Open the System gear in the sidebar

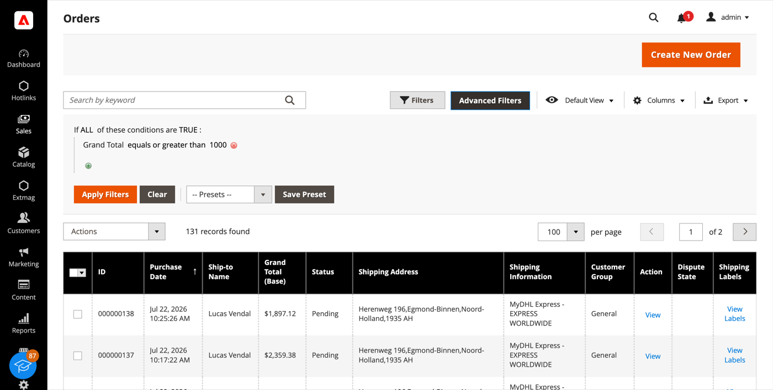(x=24, y=384)
